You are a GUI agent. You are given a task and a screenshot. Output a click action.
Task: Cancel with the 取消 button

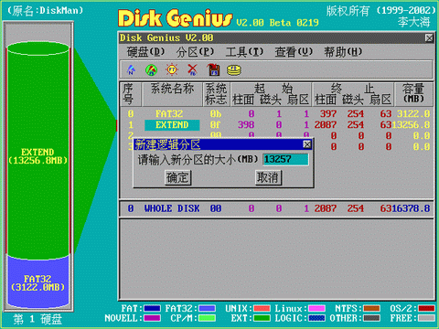click(x=268, y=177)
